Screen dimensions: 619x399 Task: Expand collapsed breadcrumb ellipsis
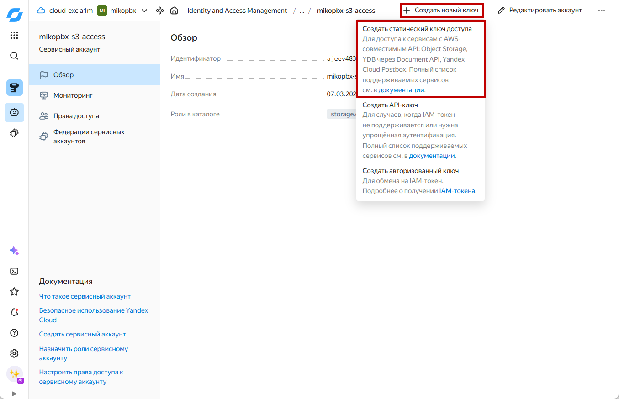click(302, 10)
